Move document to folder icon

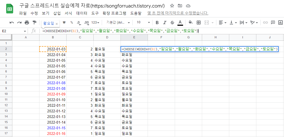(x=180, y=6)
